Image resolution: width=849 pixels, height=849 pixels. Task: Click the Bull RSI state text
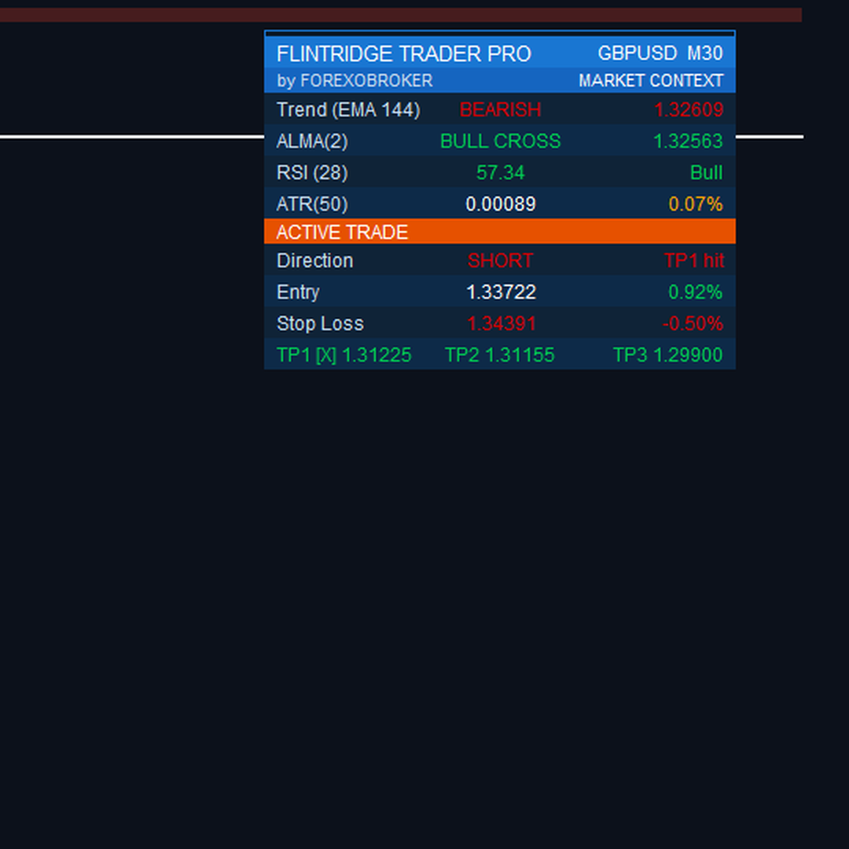[706, 173]
